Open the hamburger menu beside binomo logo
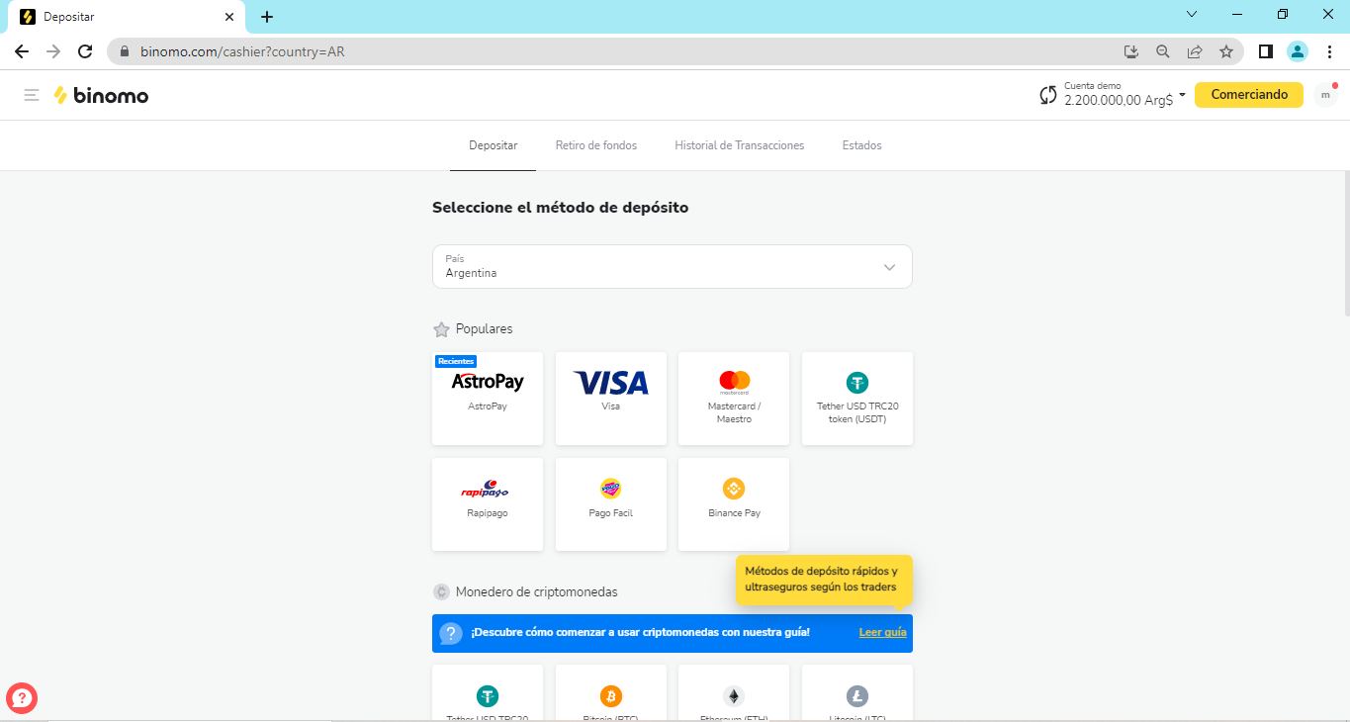The width and height of the screenshot is (1350, 722). tap(32, 95)
